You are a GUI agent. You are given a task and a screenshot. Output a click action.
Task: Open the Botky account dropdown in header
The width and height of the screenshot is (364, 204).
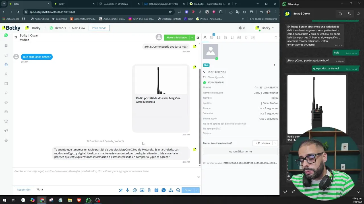[265, 28]
